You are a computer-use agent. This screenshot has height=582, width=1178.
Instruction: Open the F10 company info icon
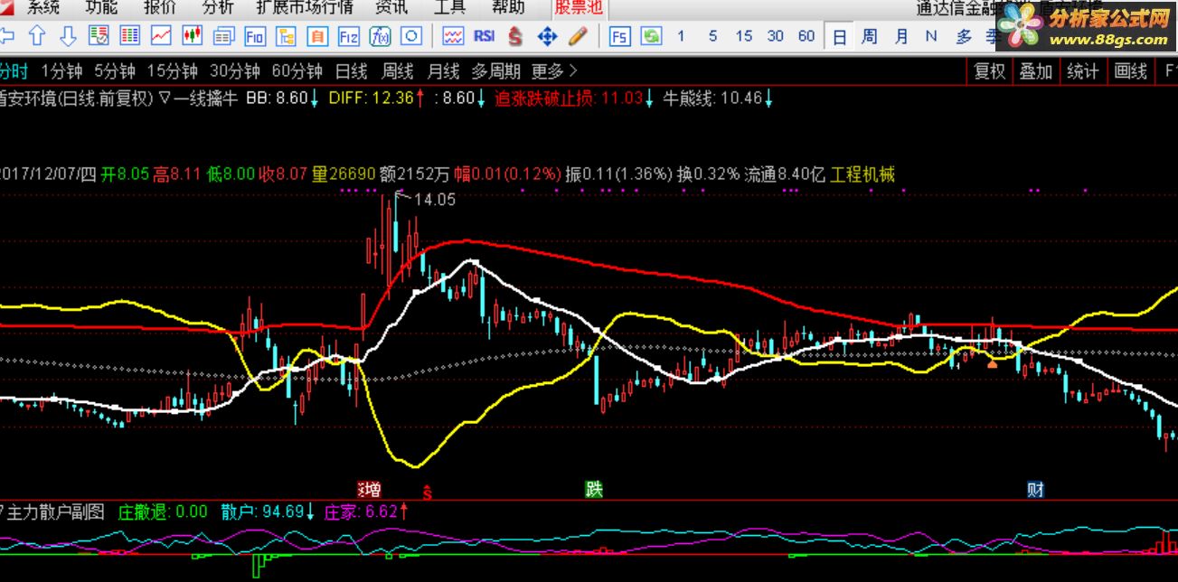coord(255,36)
